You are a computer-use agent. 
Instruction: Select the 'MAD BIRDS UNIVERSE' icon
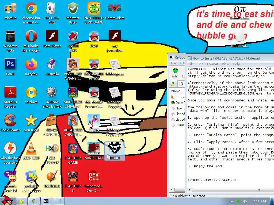(x=73, y=97)
